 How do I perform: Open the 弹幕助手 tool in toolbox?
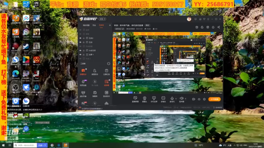coord(83,72)
